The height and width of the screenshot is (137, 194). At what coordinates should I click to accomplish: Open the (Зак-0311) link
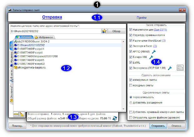coord(160,30)
